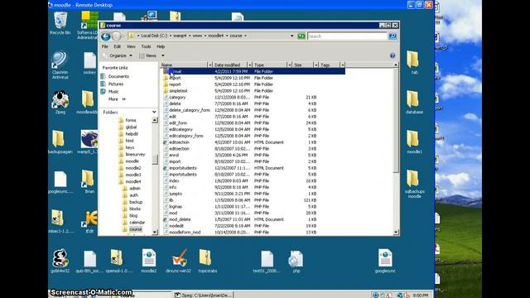The height and width of the screenshot is (298, 530).
Task: Select the moodleform_mod PHP file
Action: point(185,232)
